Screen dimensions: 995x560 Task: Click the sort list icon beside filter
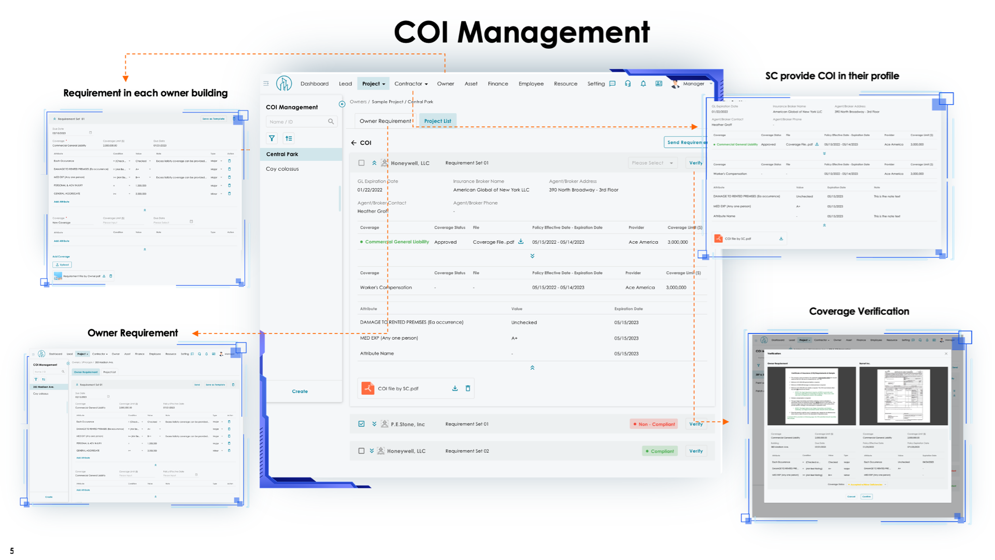[x=289, y=138]
